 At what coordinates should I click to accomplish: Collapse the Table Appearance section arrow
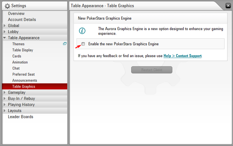click(5, 38)
